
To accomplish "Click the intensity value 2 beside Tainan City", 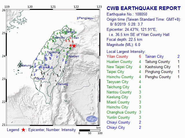I will [x=178, y=57].
